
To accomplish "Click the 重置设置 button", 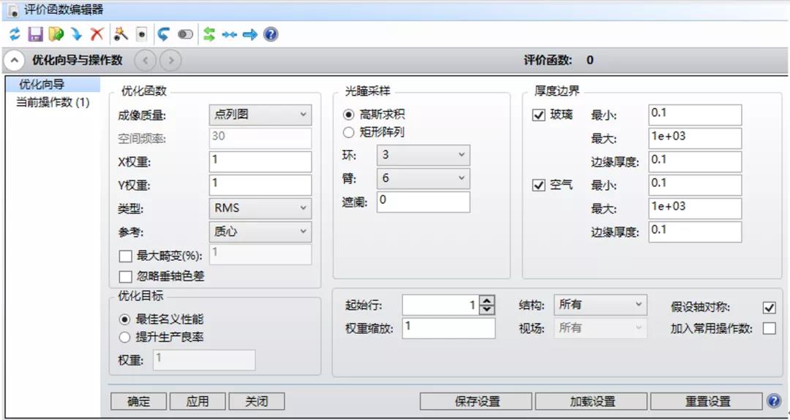I will coord(707,402).
